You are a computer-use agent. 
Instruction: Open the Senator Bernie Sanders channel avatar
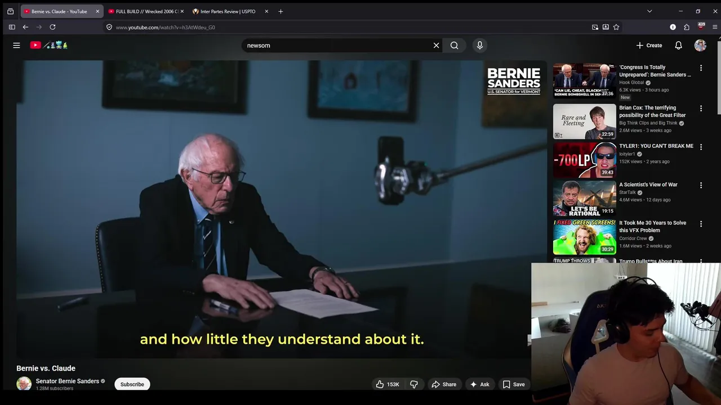[x=24, y=384]
